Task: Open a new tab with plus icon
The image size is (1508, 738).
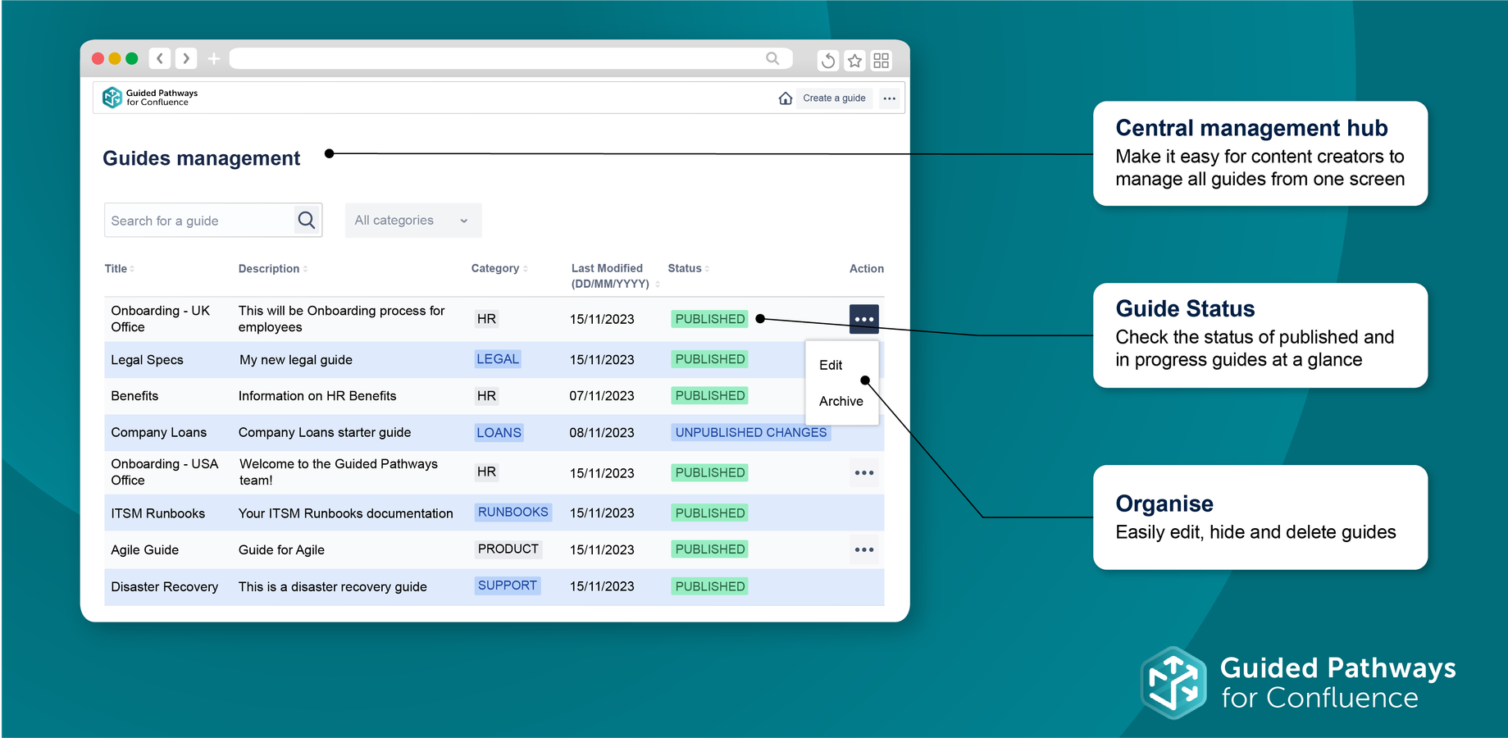Action: point(214,58)
